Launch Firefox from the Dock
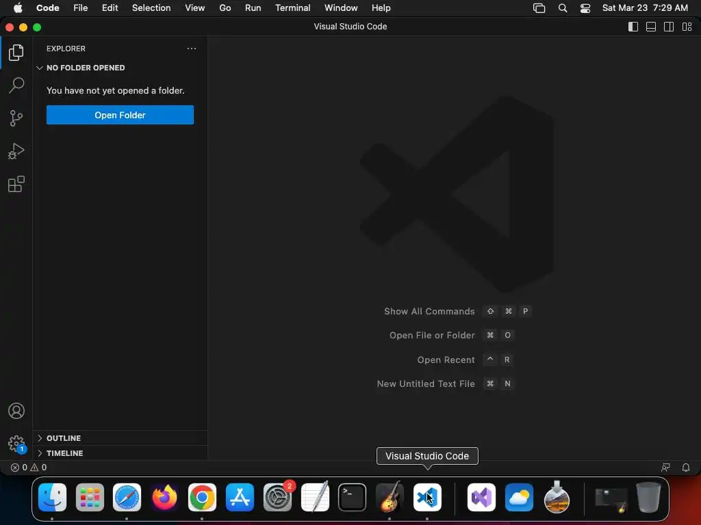Image resolution: width=701 pixels, height=525 pixels. [x=164, y=498]
